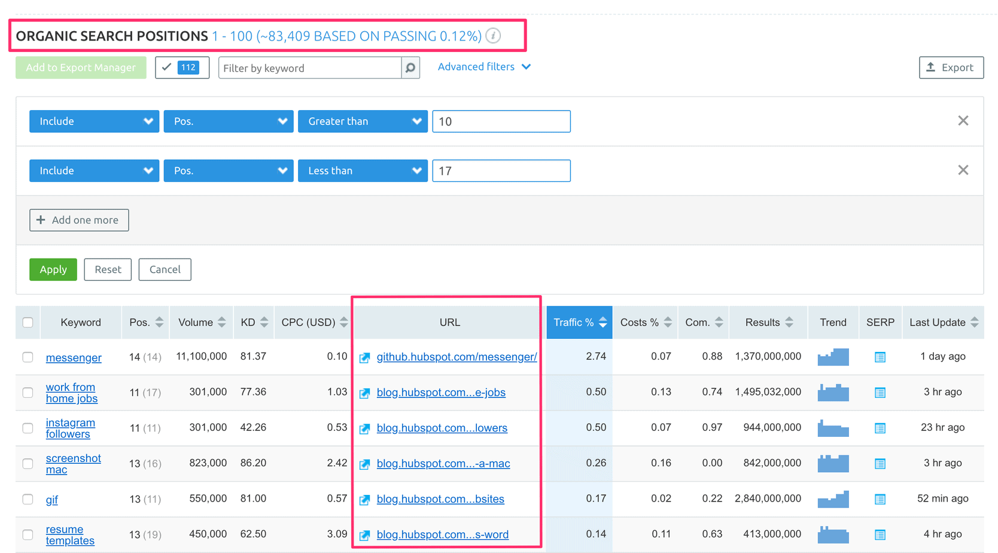Click trend chart for gif row

[x=833, y=499]
